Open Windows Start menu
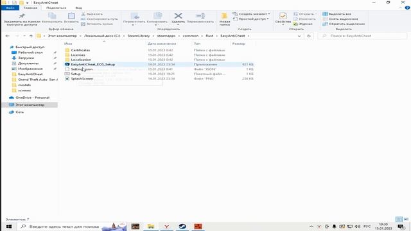This screenshot has height=231, width=411. point(8,227)
